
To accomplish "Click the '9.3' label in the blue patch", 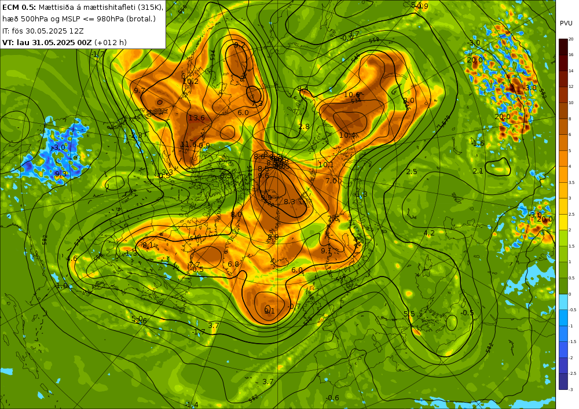I will tap(61, 174).
